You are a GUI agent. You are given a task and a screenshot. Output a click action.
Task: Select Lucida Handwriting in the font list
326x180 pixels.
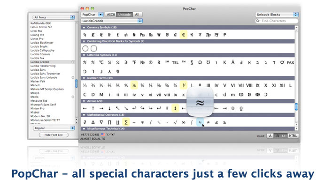point(43,66)
